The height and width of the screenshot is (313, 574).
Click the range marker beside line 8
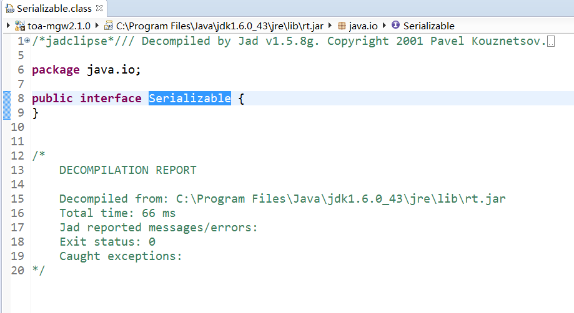(7, 105)
